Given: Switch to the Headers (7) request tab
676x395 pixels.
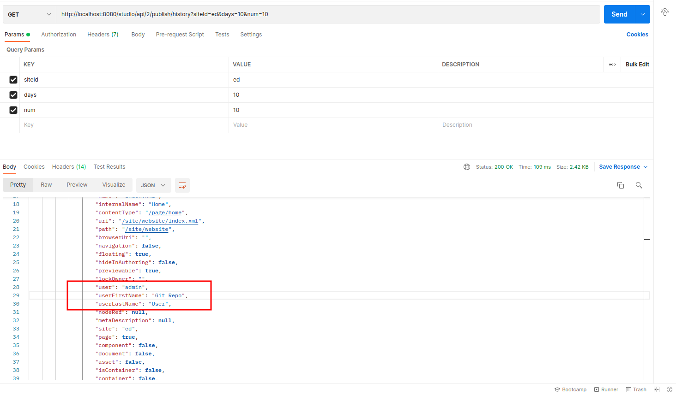Looking at the screenshot, I should click(103, 34).
